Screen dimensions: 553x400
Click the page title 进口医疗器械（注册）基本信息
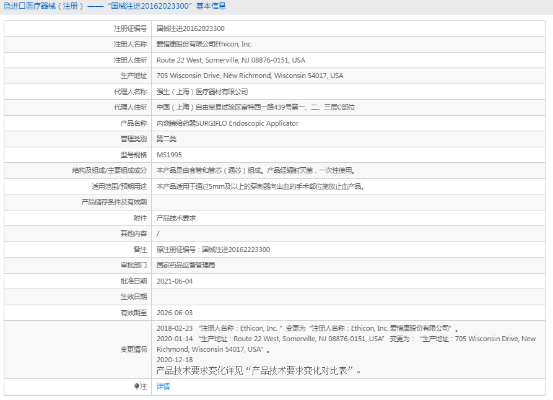(118, 6)
